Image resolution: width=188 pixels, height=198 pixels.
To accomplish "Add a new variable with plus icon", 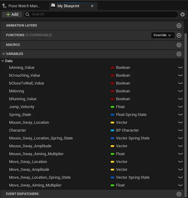I will 179,54.
